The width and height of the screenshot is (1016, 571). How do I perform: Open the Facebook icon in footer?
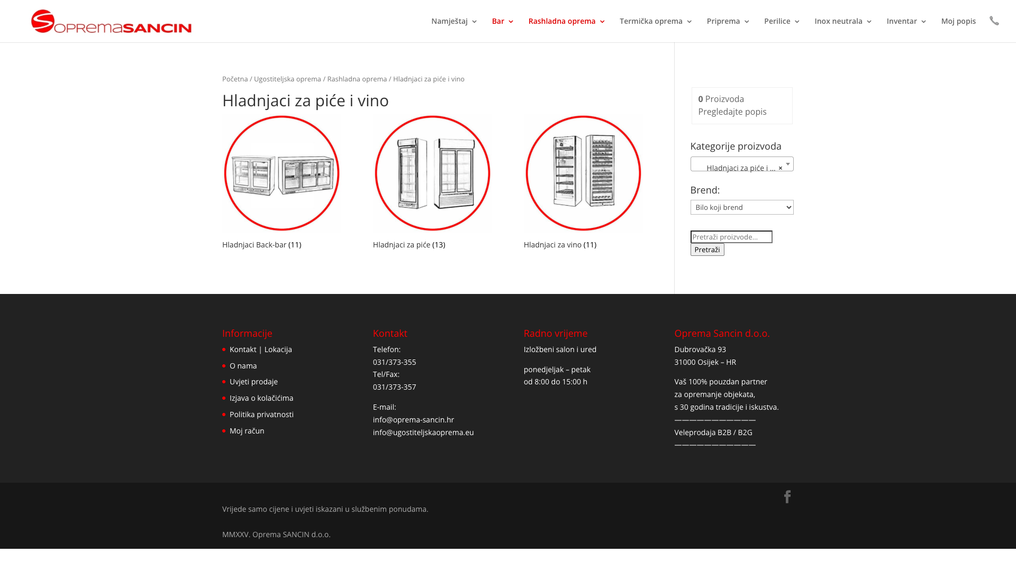(x=787, y=496)
